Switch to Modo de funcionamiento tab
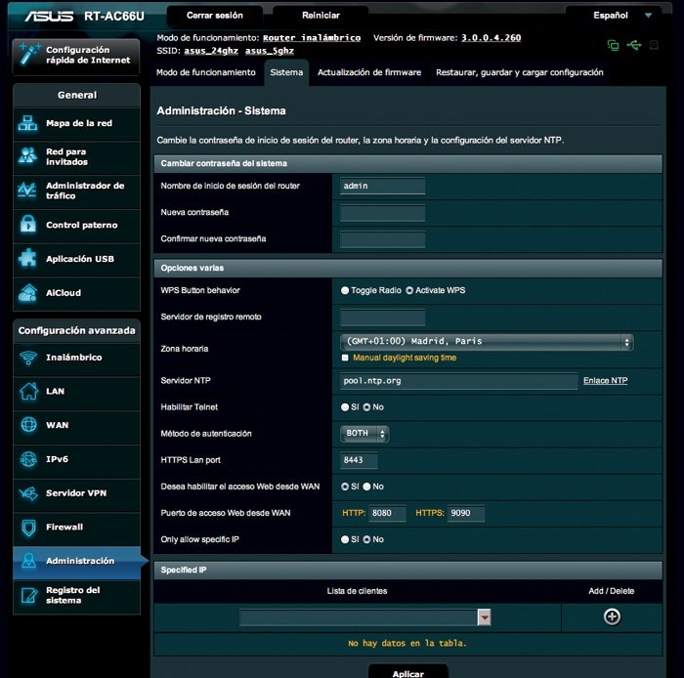The height and width of the screenshot is (678, 684). (206, 72)
